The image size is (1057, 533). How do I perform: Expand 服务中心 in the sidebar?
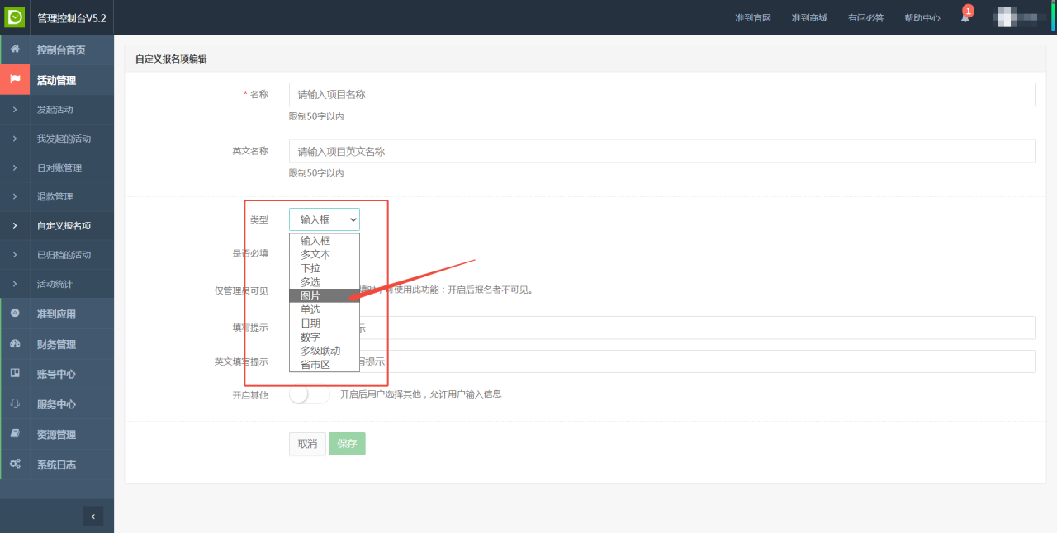tap(56, 404)
